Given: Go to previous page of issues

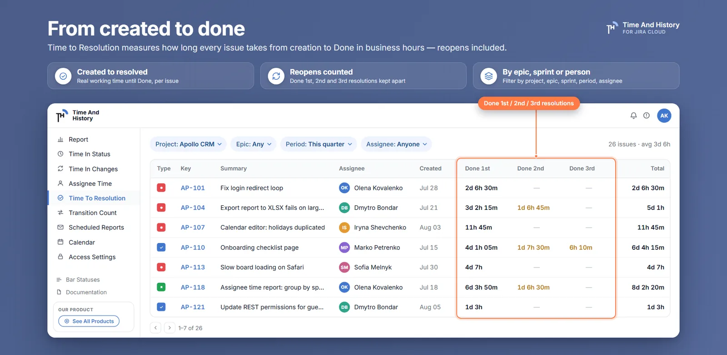Looking at the screenshot, I should pos(156,328).
